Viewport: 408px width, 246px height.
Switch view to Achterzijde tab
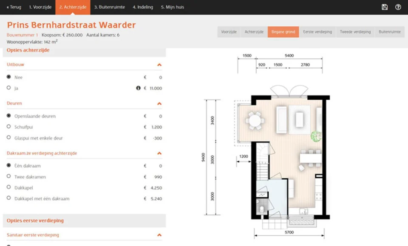pyautogui.click(x=254, y=32)
